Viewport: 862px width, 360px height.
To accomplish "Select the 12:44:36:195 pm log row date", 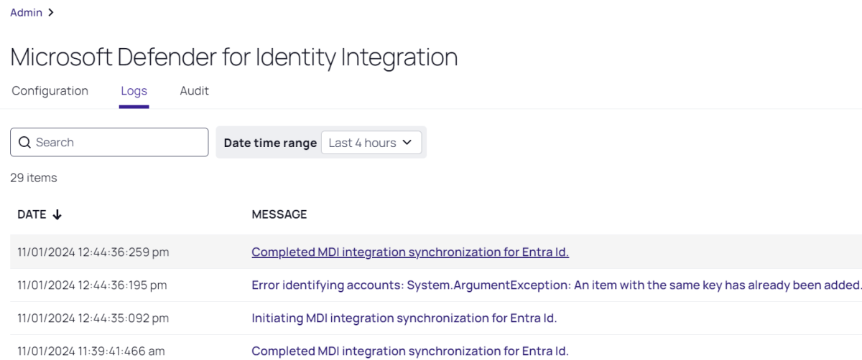I will (92, 285).
